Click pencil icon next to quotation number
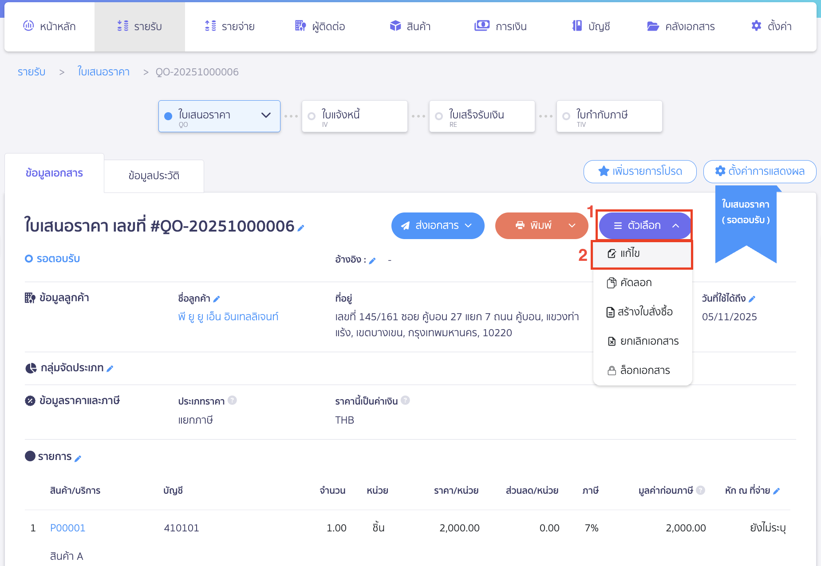821x566 pixels. coord(301,228)
